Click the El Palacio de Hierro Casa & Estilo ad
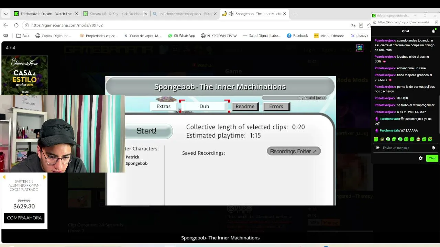 pos(24,75)
